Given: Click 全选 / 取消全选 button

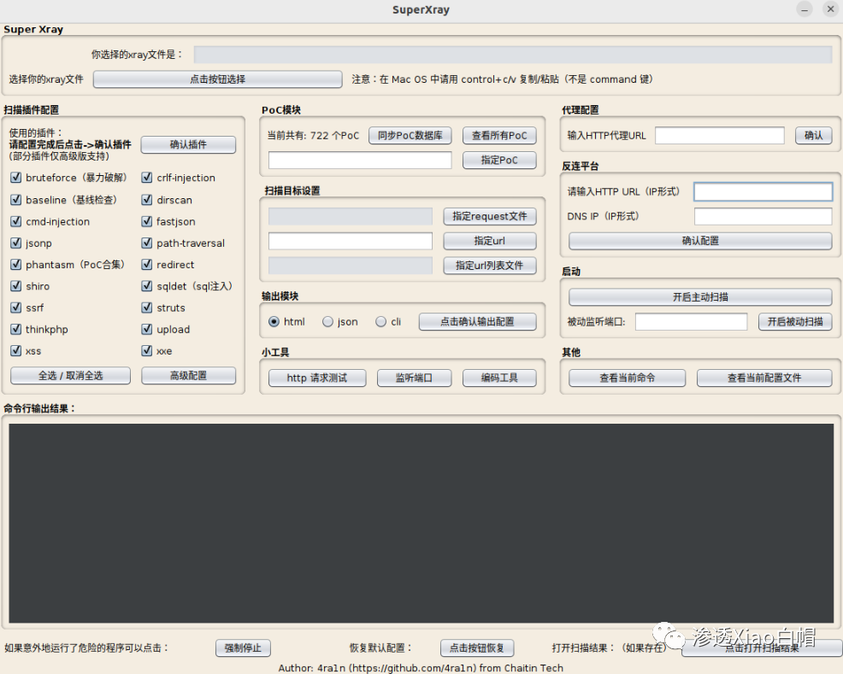Looking at the screenshot, I should 70,375.
